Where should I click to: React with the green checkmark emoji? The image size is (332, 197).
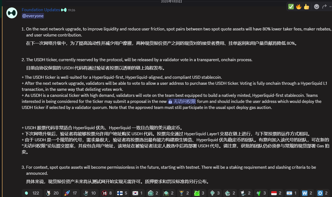pyautogui.click(x=291, y=7)
